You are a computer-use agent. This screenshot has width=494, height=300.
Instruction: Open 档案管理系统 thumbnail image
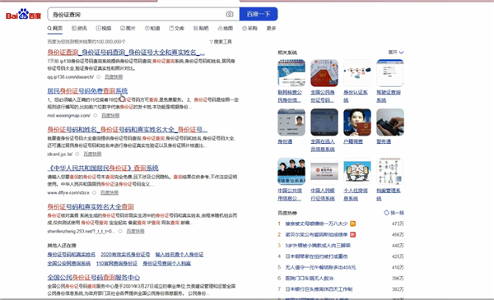(390, 172)
